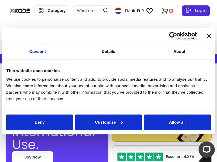Click the Login button
217x162 pixels.
196,11
